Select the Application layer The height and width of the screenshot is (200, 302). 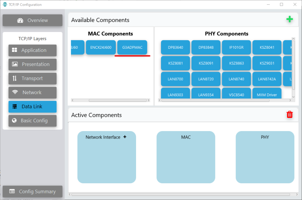point(32,50)
